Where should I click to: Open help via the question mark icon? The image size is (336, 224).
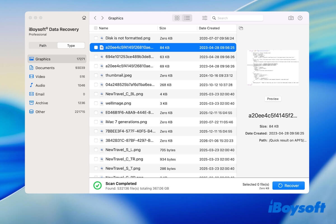(300, 18)
